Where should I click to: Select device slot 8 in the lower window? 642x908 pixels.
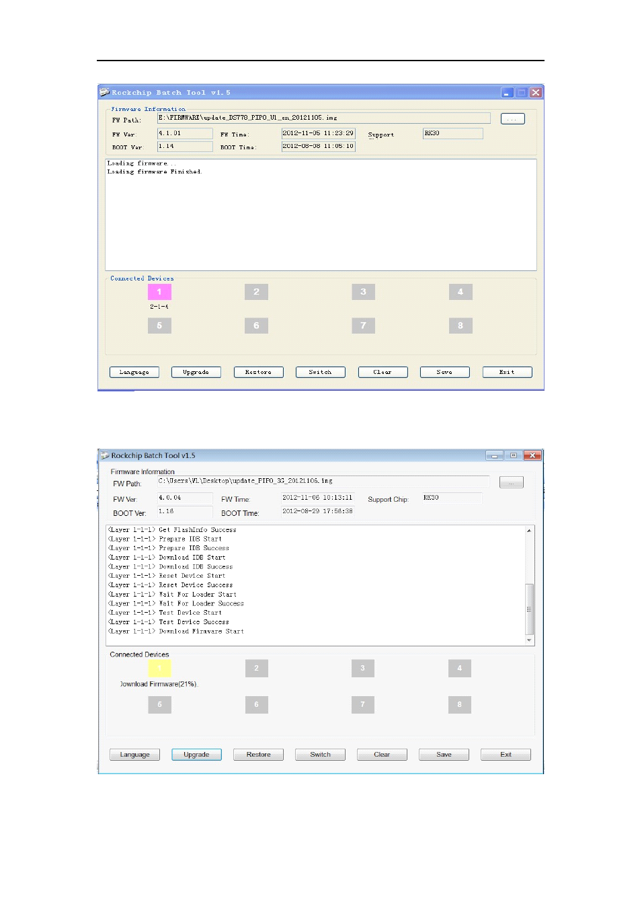point(460,704)
